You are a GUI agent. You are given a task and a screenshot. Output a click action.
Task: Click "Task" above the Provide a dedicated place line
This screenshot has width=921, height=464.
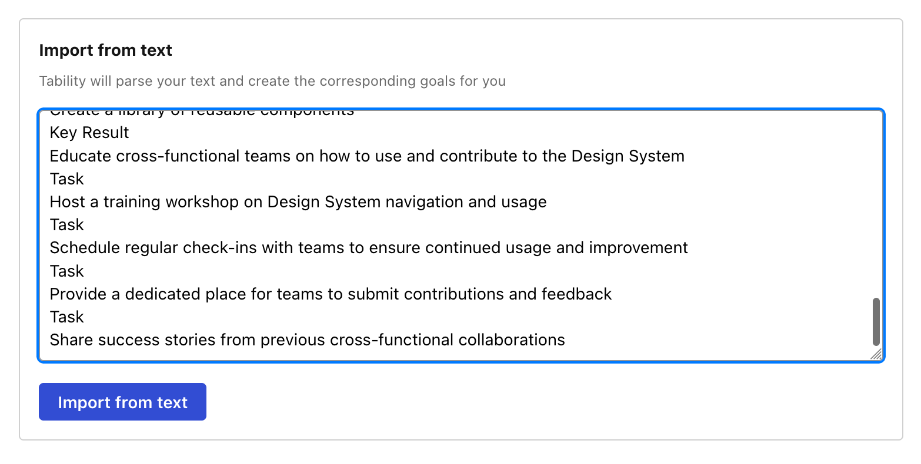point(67,271)
